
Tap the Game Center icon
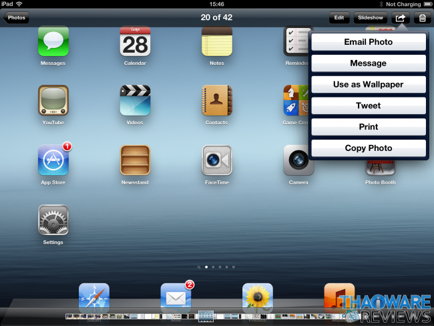coord(296,100)
